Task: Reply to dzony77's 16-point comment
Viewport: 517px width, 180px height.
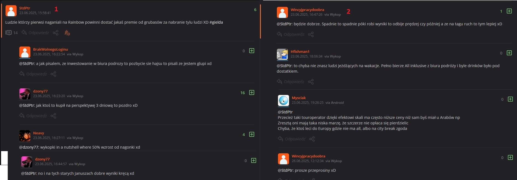Action: [x=33, y=116]
